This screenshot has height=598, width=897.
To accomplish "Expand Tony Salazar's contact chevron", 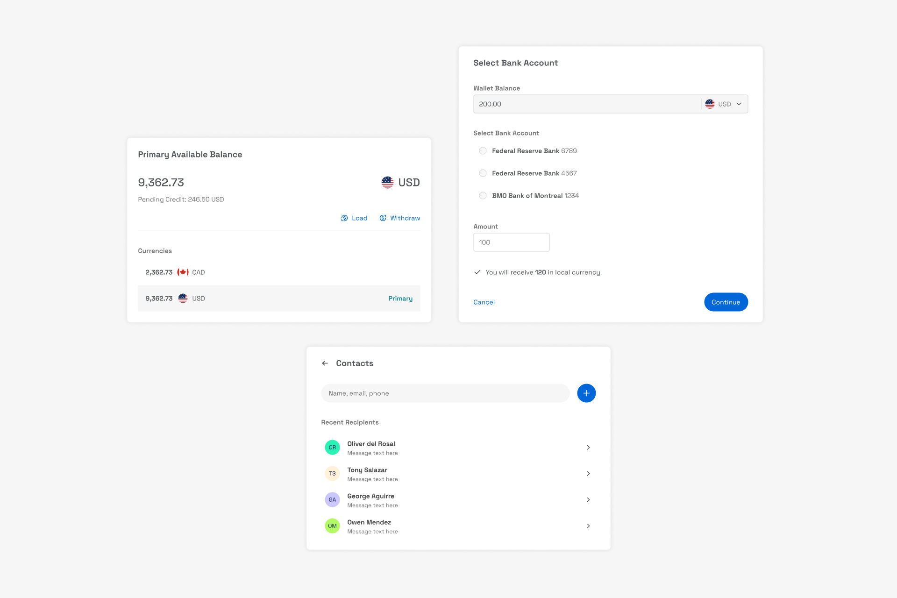I will [588, 474].
